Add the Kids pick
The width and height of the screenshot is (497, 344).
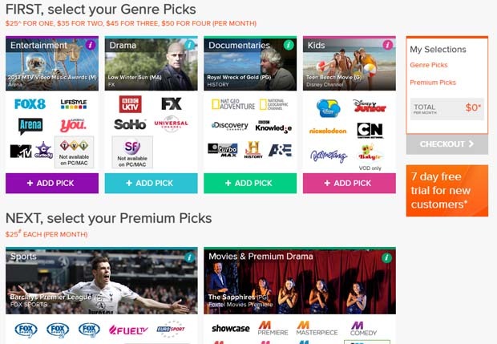tap(350, 184)
